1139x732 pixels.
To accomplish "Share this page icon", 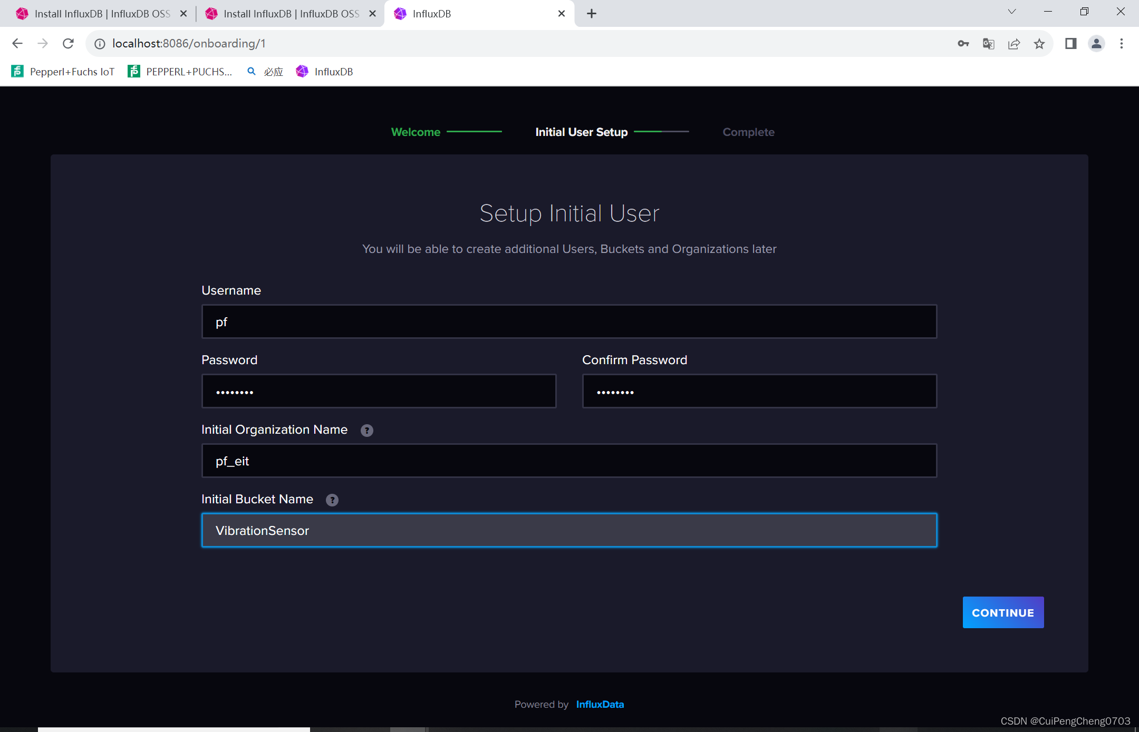I will (1014, 44).
